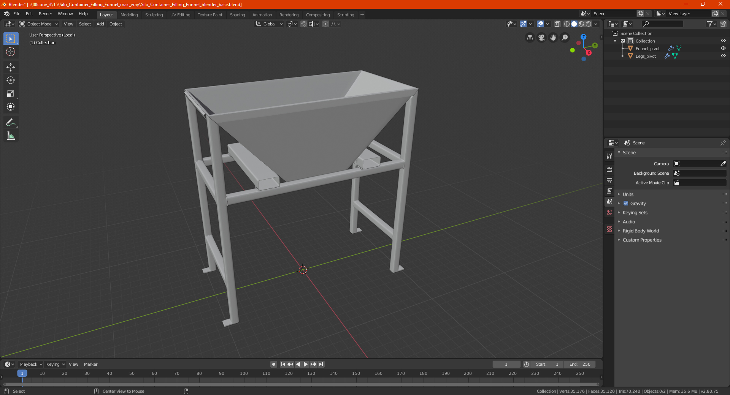The image size is (730, 395).
Task: Pick the Measure tool
Action: click(11, 136)
